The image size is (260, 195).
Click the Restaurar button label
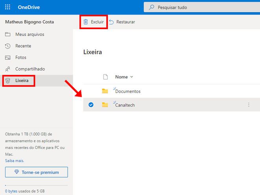126,22
